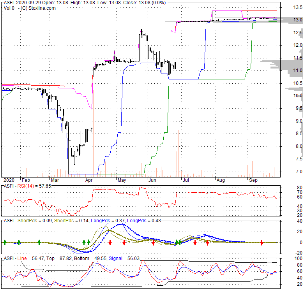Select the 'Jun' month label
Screen dimensions: 304x290
(152, 180)
